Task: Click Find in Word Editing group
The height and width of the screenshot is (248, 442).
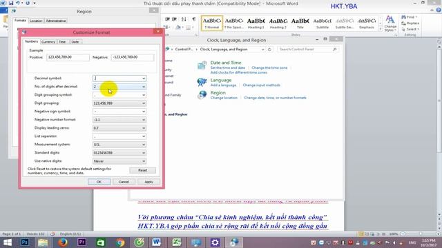Action: 410,17
